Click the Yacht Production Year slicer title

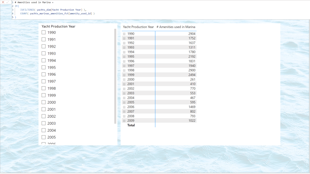point(58,26)
